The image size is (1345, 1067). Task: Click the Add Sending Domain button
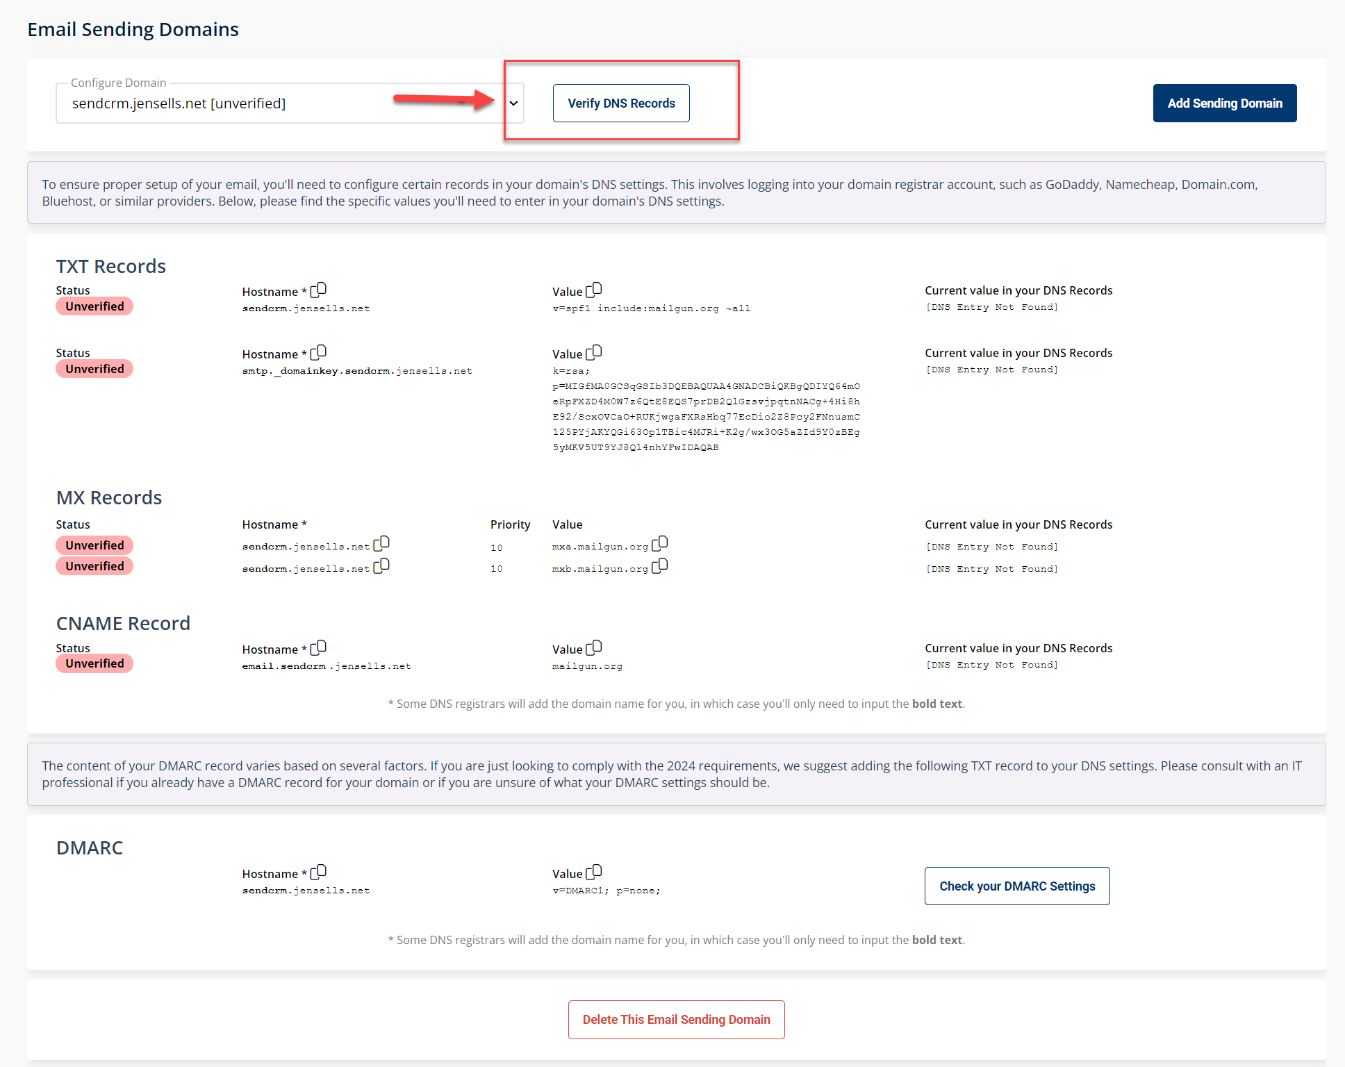coord(1224,103)
